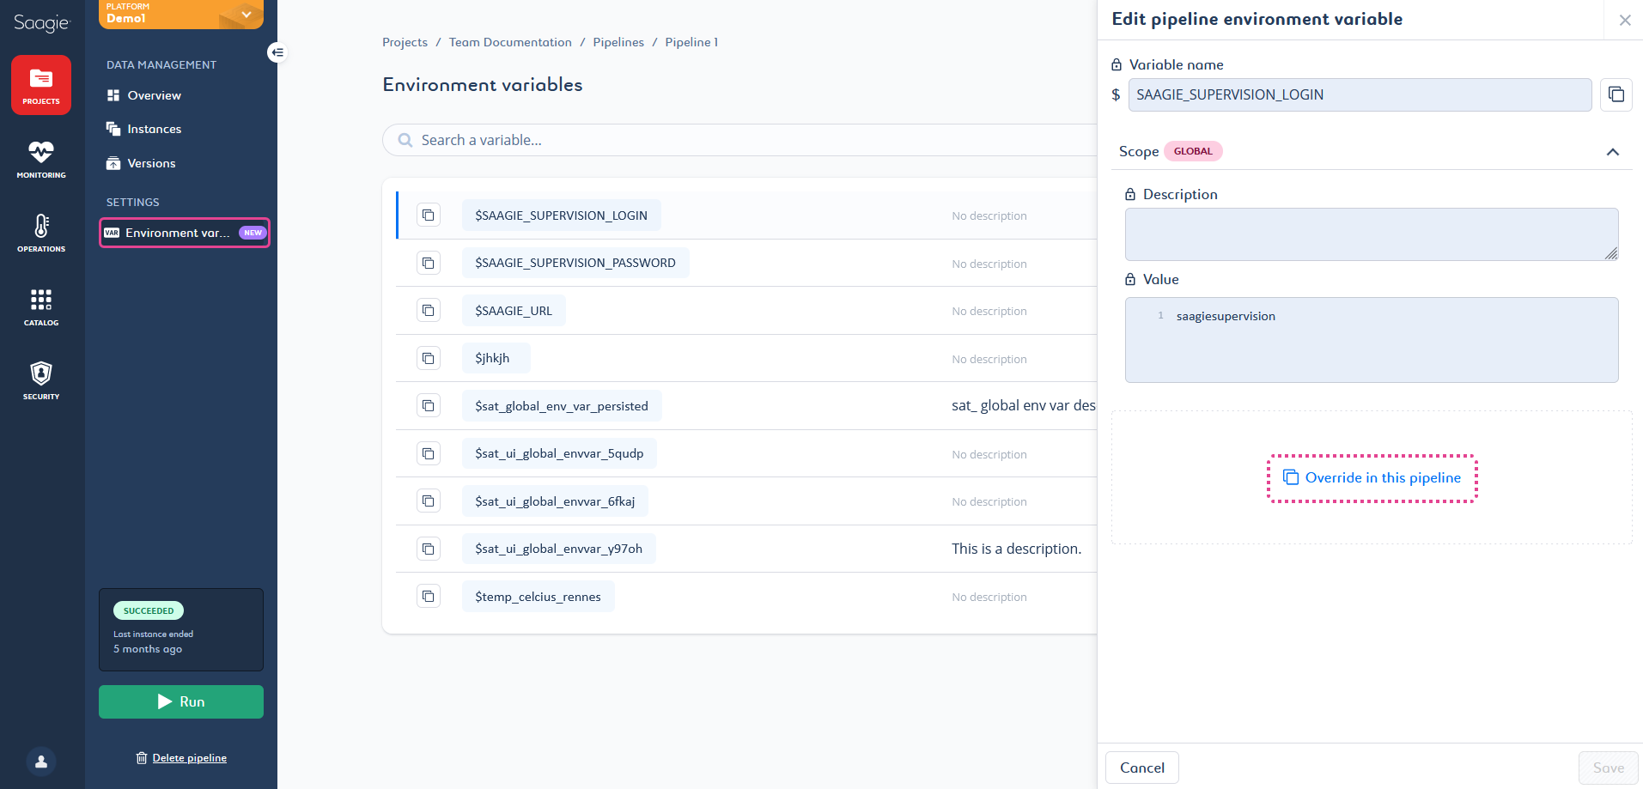The height and width of the screenshot is (789, 1643).
Task: Copy $sat_ui_global_envvar_y97oh variable name
Action: pos(428,549)
